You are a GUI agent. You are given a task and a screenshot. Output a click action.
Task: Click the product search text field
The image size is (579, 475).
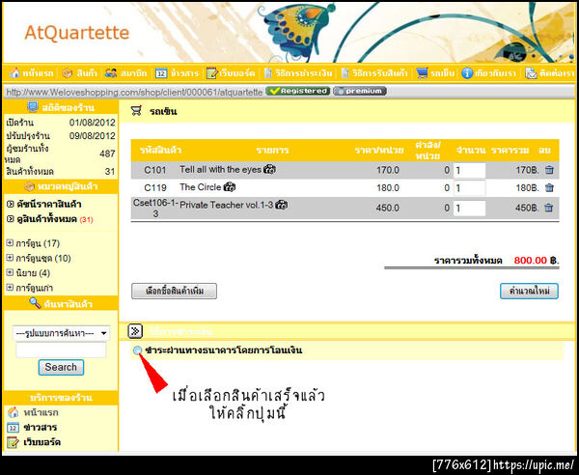point(62,350)
